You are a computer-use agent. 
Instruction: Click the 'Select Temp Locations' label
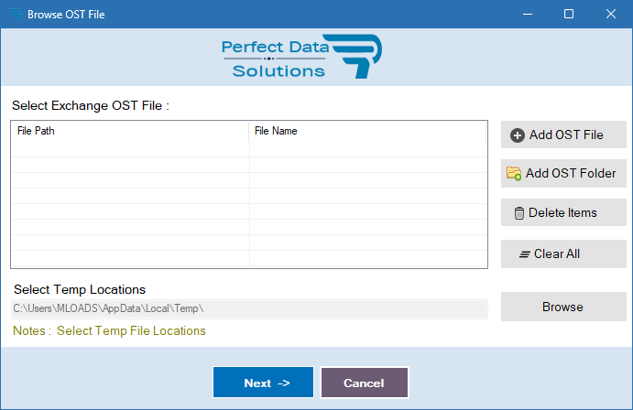pos(80,289)
